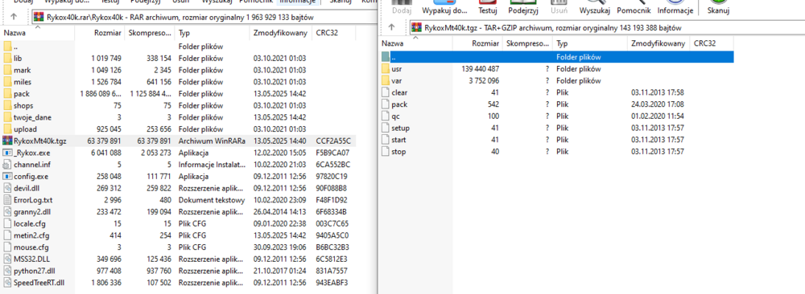Open Pomocnik wizard in right window toolbar
This screenshot has height=294, width=805.
coord(634,8)
